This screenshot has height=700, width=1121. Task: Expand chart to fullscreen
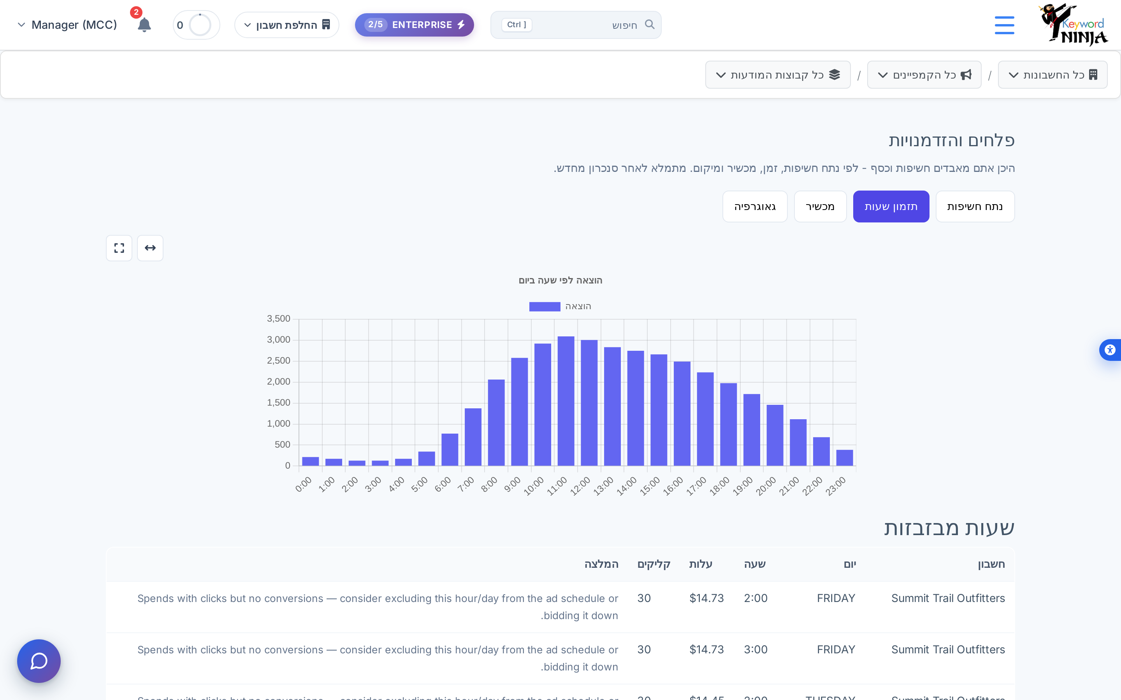click(119, 248)
